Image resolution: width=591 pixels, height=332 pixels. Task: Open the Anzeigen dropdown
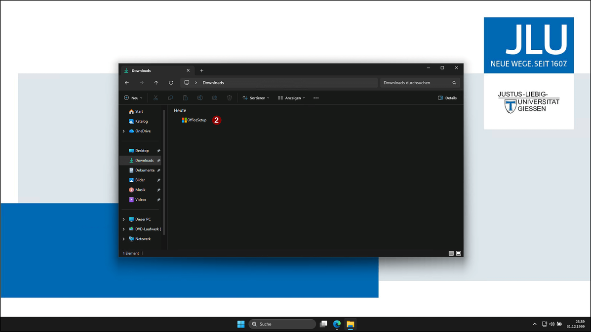[x=291, y=98]
